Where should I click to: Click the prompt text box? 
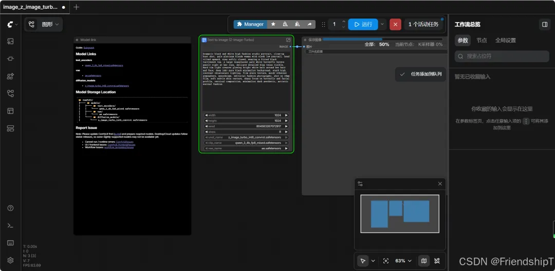246,81
